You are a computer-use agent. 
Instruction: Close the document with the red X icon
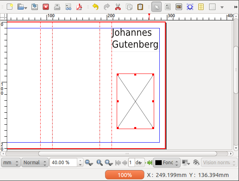pyautogui.click(x=46, y=7)
